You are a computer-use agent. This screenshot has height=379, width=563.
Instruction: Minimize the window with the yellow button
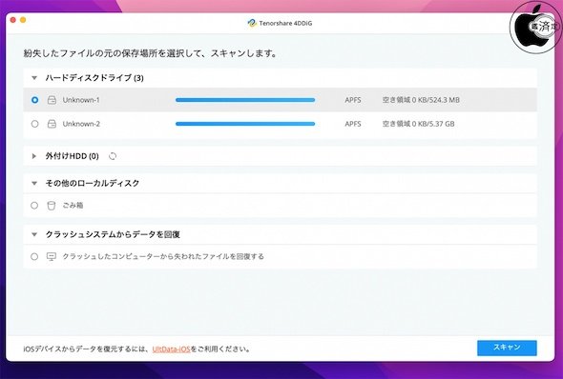tap(23, 20)
